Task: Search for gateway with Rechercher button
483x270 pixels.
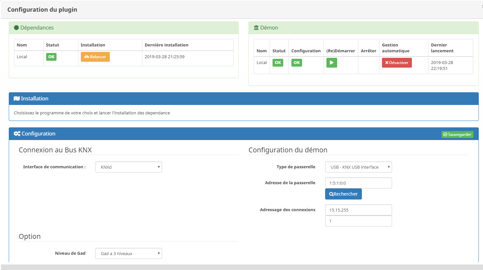Action: click(343, 194)
